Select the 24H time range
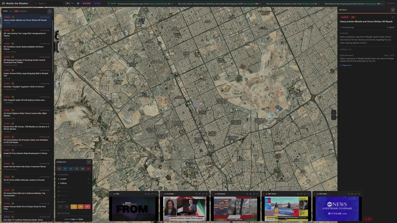Viewport: 397px width, 223px height. click(x=72, y=3)
